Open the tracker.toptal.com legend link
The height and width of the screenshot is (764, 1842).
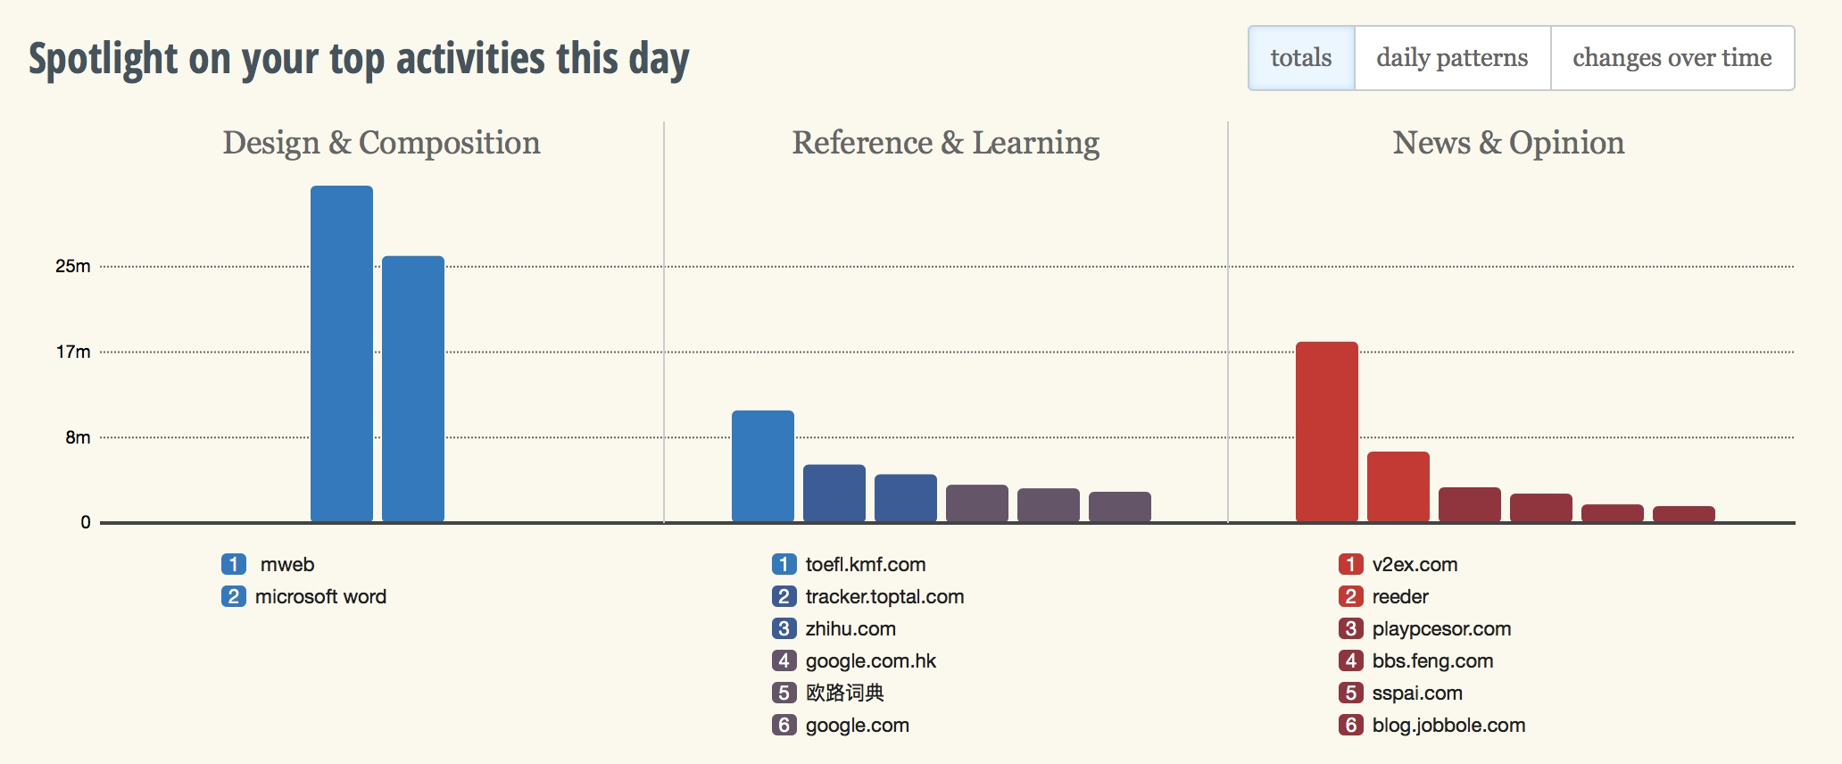(x=884, y=596)
